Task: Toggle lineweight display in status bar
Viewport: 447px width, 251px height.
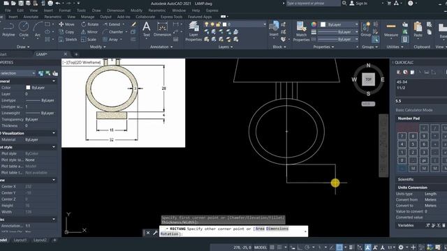Action: [x=351, y=248]
